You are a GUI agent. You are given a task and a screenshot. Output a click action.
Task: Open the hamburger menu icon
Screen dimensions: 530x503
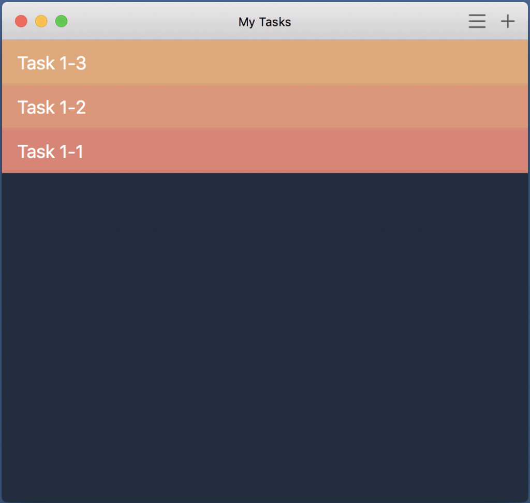(x=477, y=21)
